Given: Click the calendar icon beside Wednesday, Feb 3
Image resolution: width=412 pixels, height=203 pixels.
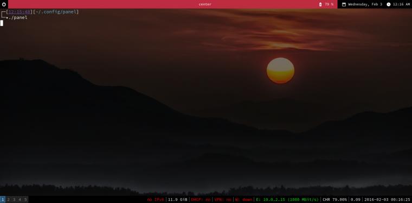Looking at the screenshot, I should click(344, 4).
